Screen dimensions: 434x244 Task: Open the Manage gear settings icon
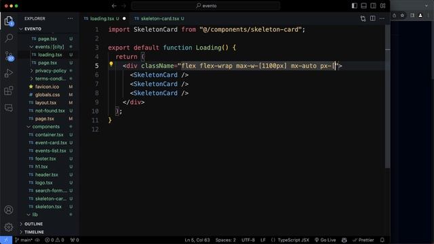pos(9,227)
